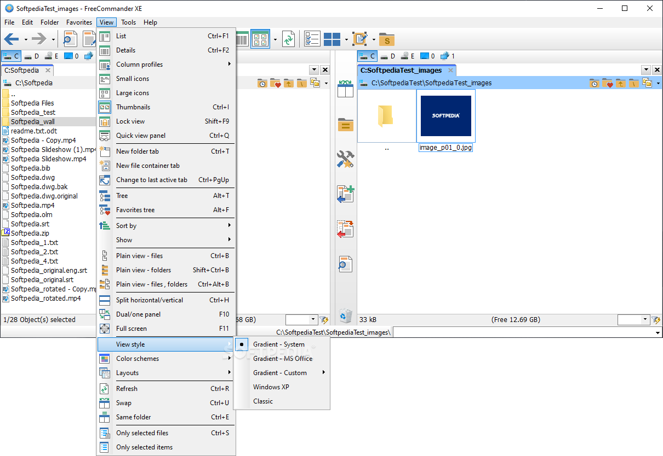Toggle Lock view menu option
The width and height of the screenshot is (663, 456).
pyautogui.click(x=166, y=121)
